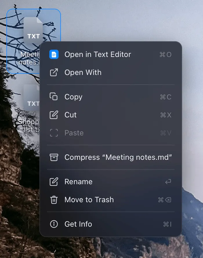
Task: Choose Rename from the context menu
Action: [x=111, y=182]
